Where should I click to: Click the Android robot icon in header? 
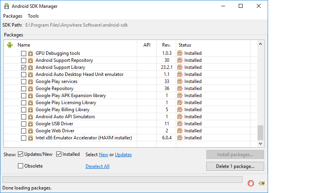pyautogui.click(x=10, y=45)
